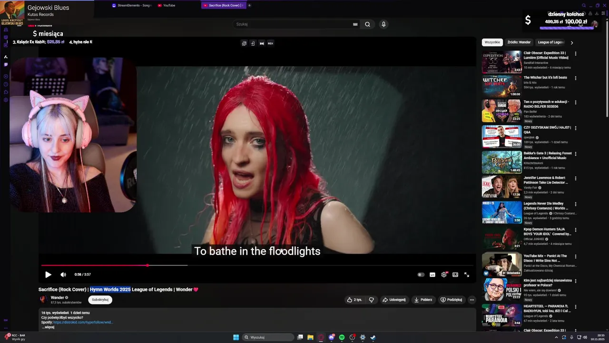
Task: Open the Baldur's Gate 3 Relaxing Forest video
Action: [x=501, y=162]
